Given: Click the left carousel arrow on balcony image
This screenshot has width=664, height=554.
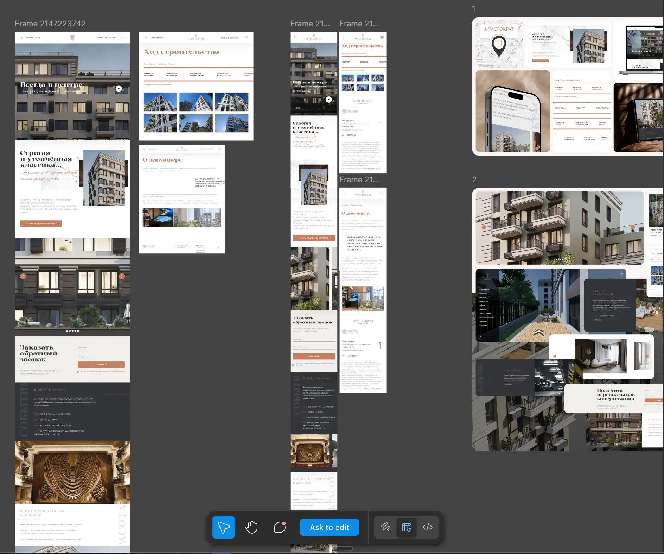Looking at the screenshot, I should click(23, 276).
